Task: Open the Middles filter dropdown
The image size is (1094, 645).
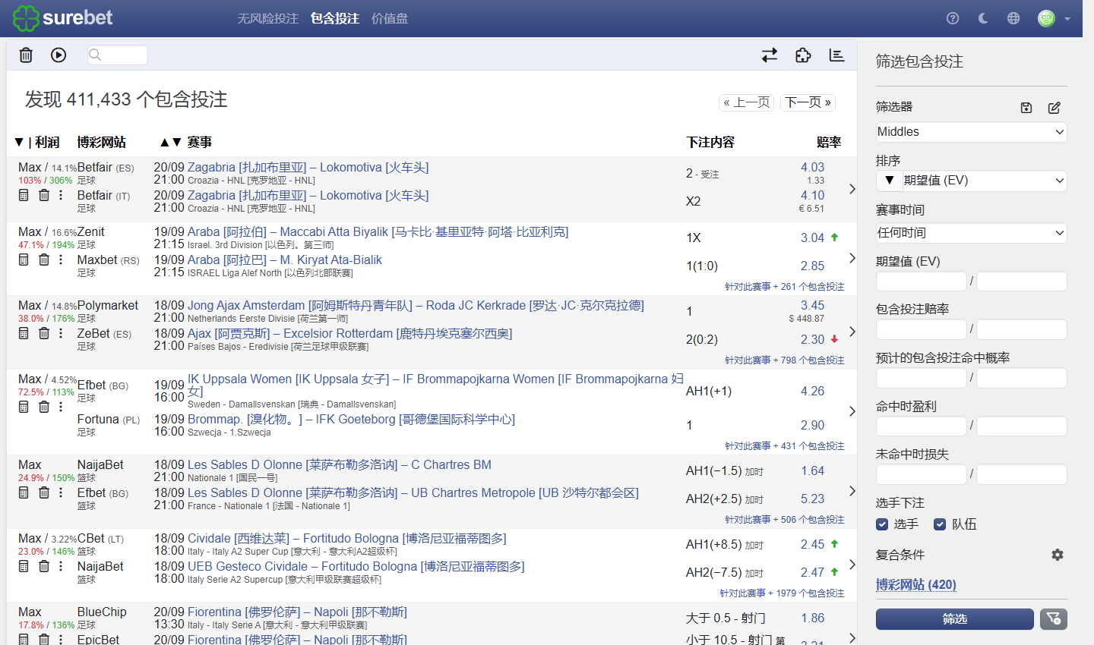Action: tap(971, 132)
